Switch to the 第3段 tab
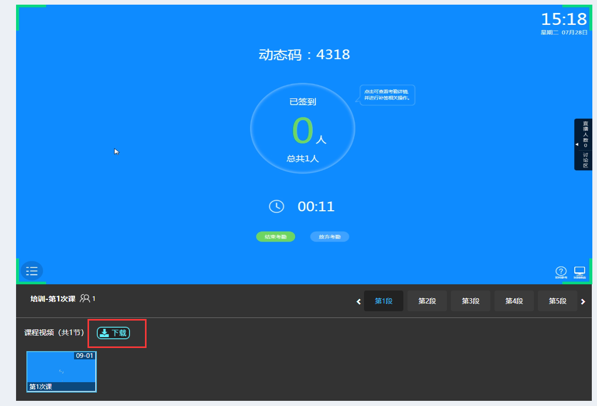The height and width of the screenshot is (406, 597). click(470, 301)
